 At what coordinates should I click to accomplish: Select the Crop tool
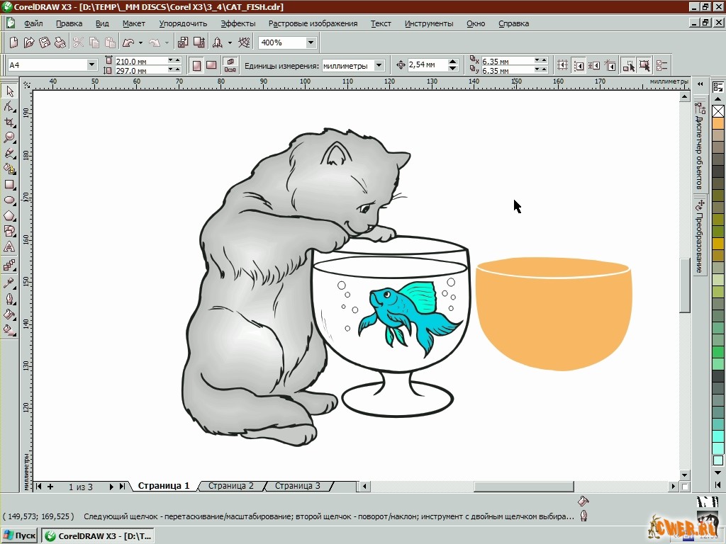click(10, 122)
